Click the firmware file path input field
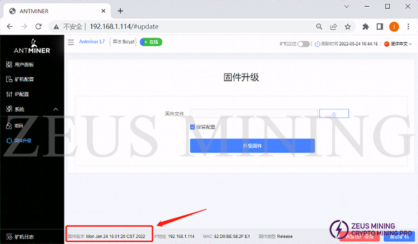The height and width of the screenshot is (244, 418). click(x=254, y=113)
